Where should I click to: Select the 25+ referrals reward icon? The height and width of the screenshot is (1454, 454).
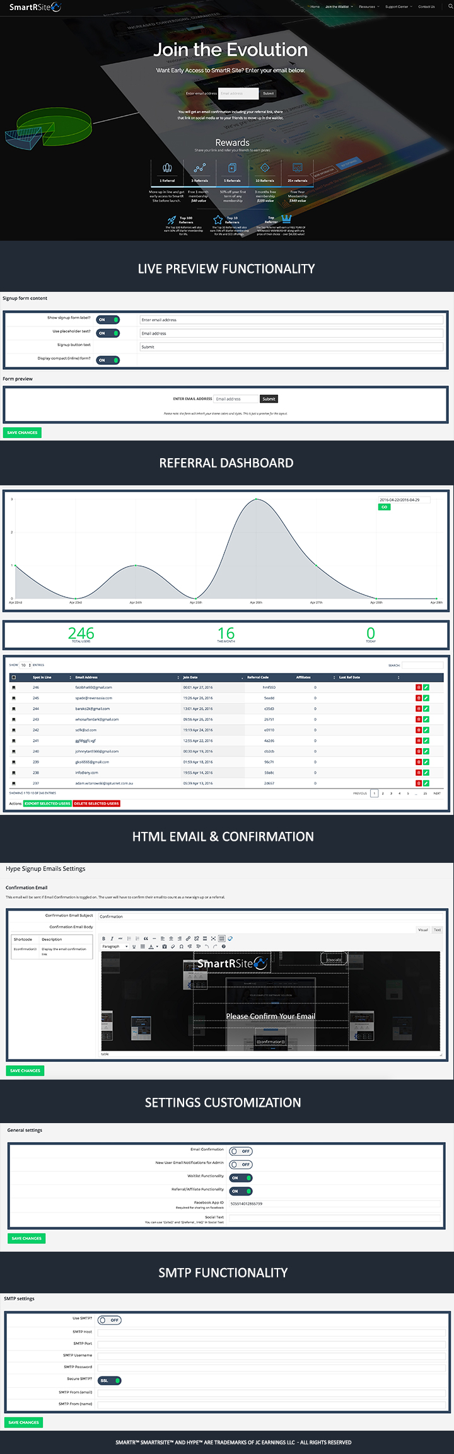(298, 168)
